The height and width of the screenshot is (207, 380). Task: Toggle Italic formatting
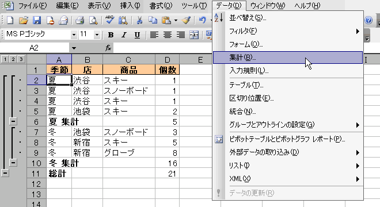click(x=124, y=35)
